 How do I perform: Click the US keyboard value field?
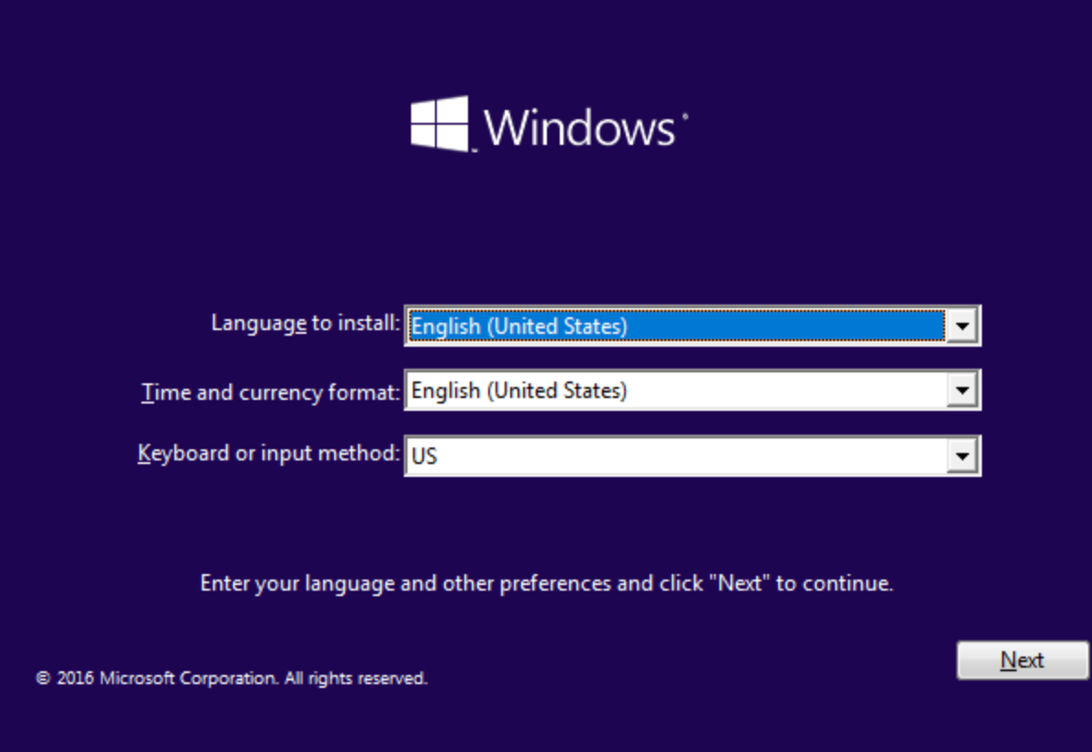(675, 456)
